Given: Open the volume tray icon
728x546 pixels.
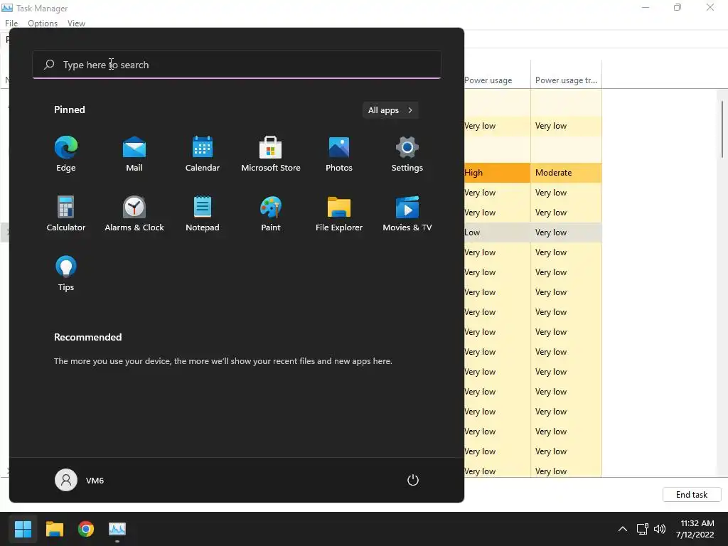Looking at the screenshot, I should click(x=659, y=529).
